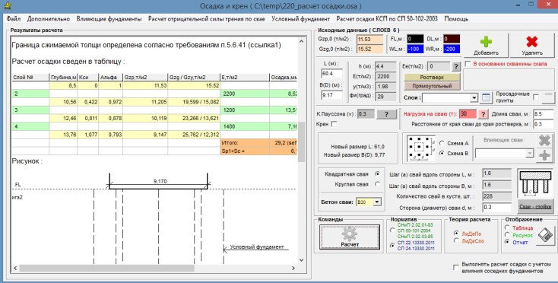
Task: Click the gear Расчет calculation button
Action: (350, 237)
